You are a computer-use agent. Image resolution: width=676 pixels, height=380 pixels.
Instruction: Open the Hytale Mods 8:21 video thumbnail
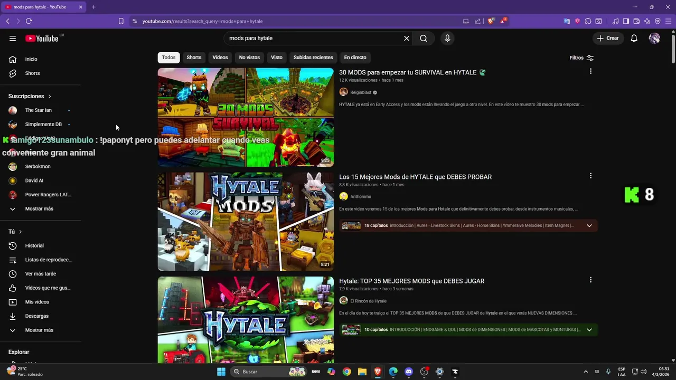[x=246, y=222]
